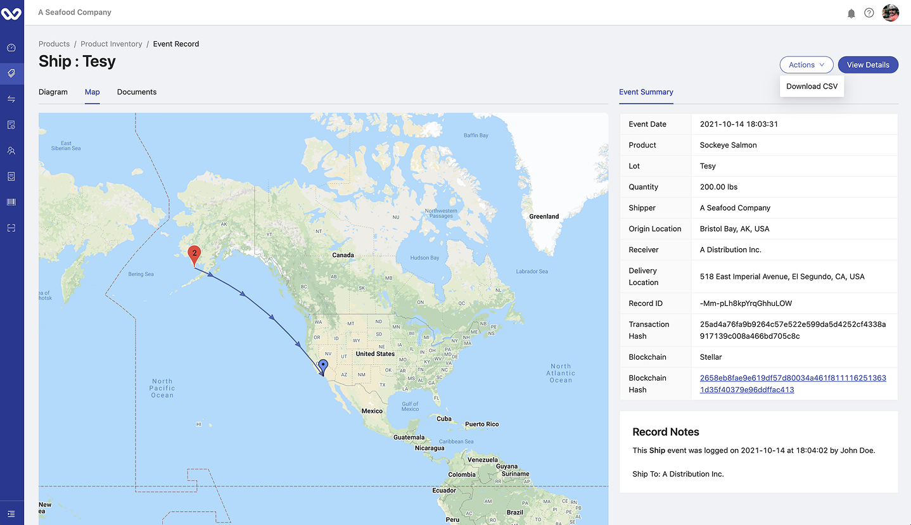Click the red map marker numbered 2

194,254
